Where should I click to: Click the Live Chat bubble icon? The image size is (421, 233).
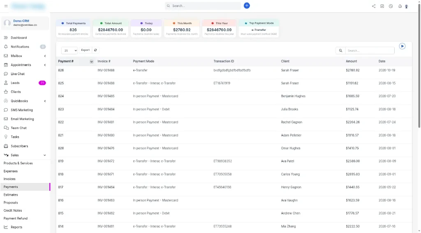6,74
